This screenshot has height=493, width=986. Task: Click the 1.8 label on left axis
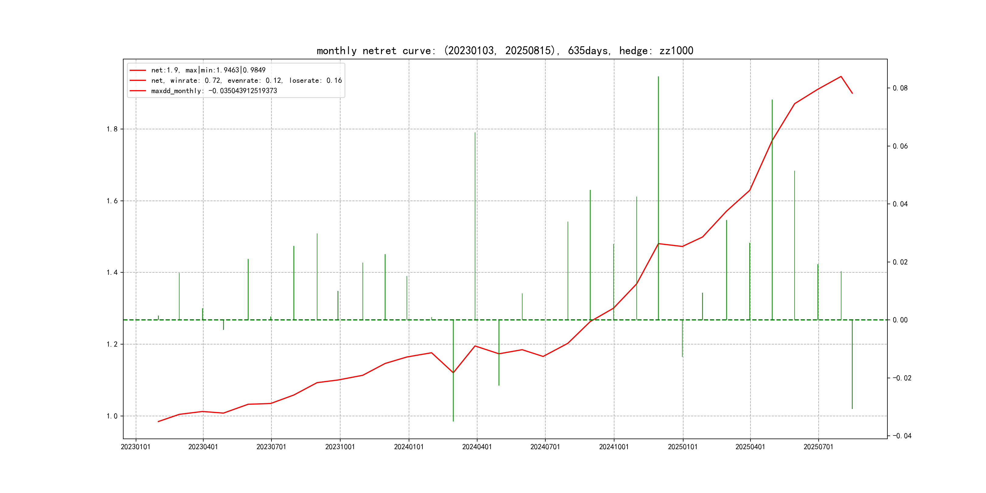[x=112, y=129]
